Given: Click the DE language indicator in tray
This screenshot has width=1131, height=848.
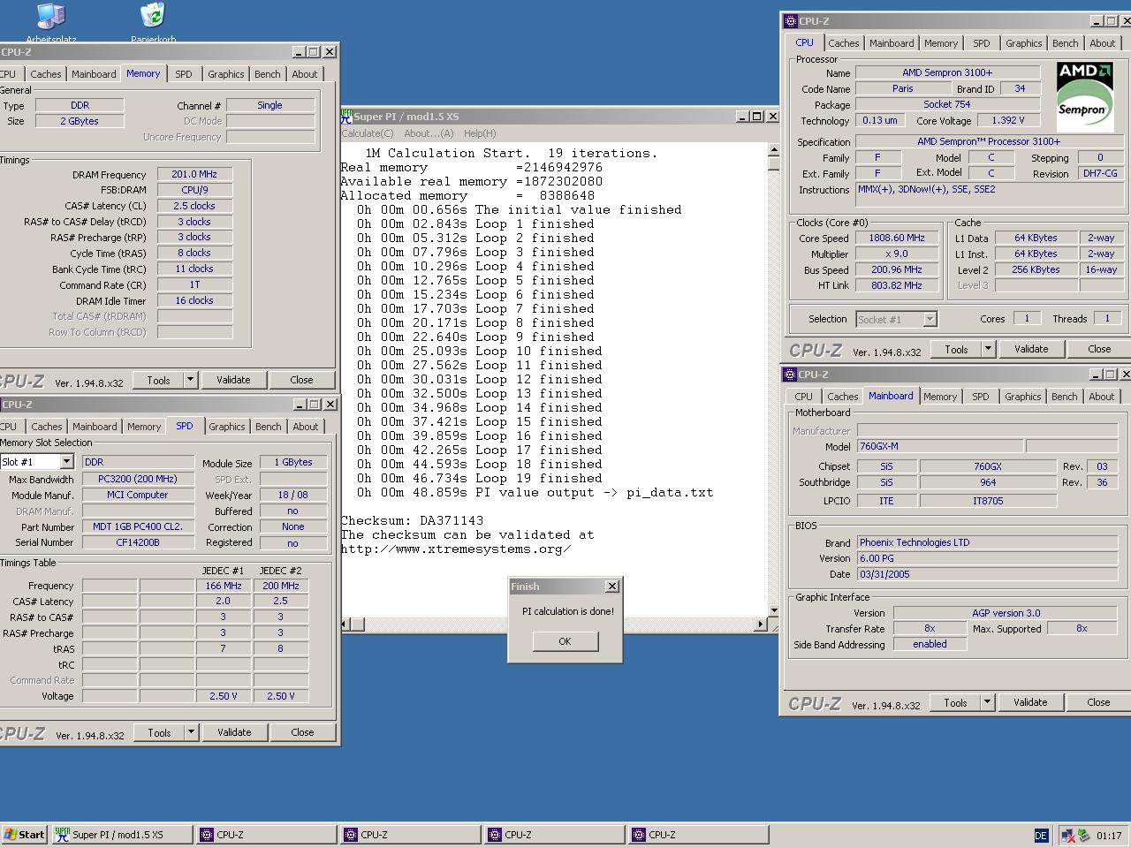Looking at the screenshot, I should click(x=1041, y=835).
